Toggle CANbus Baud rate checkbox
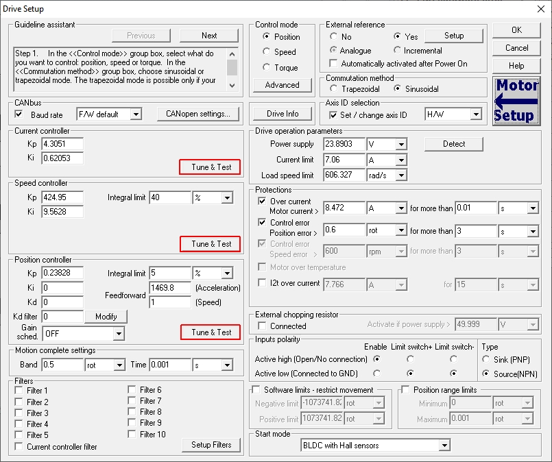 (19, 114)
